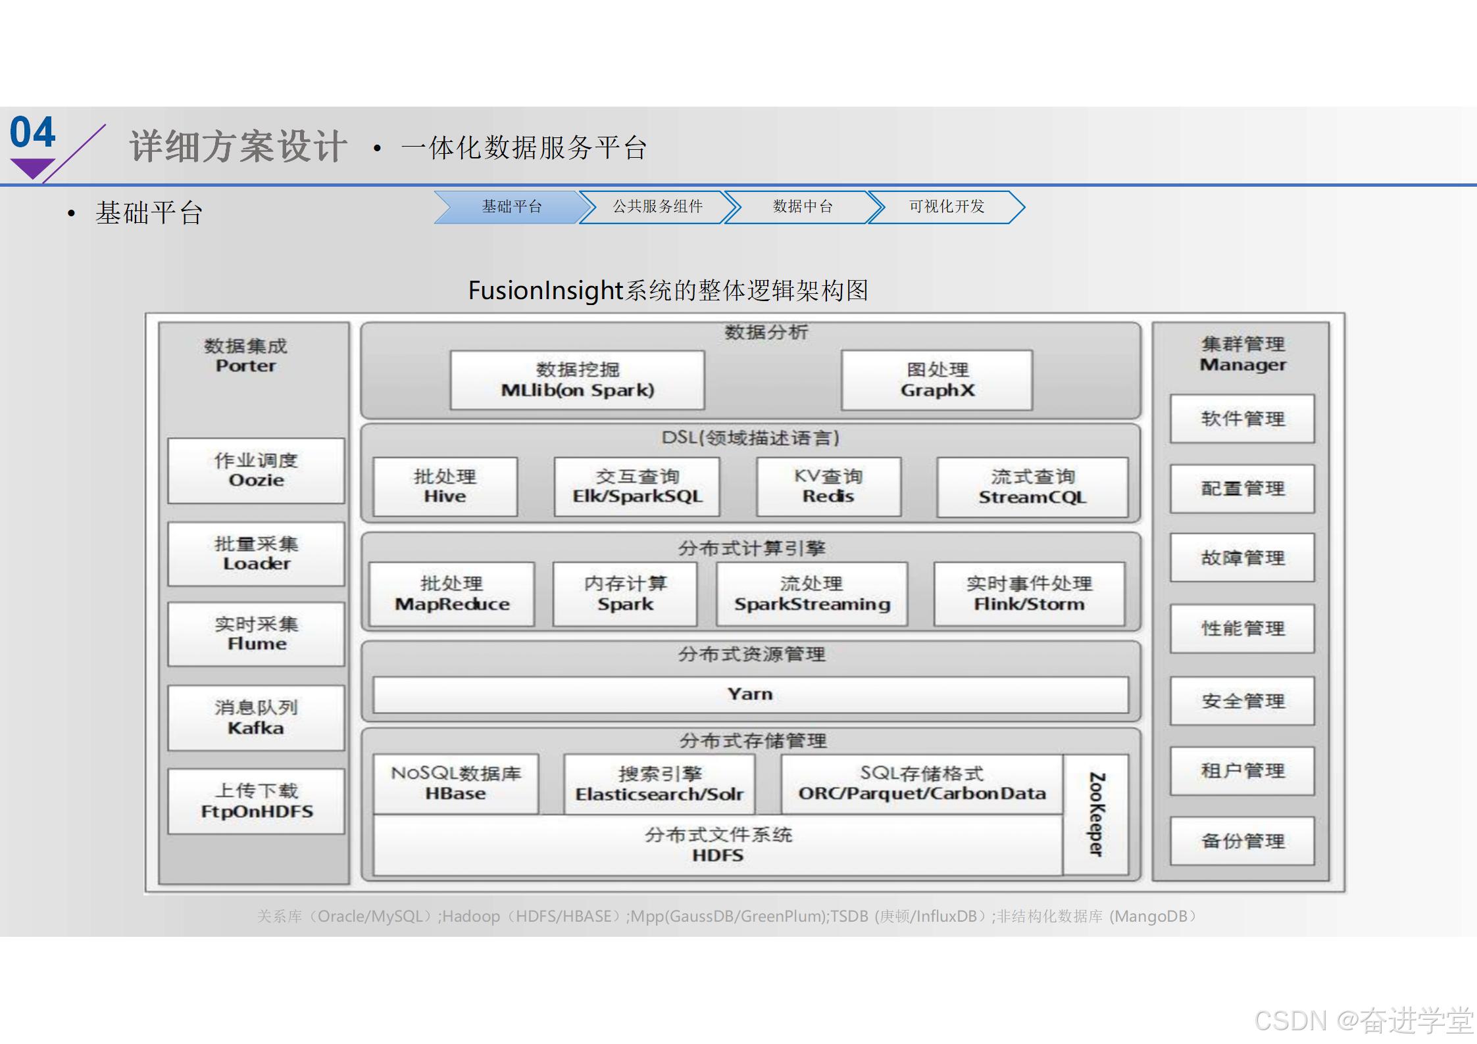The height and width of the screenshot is (1044, 1477).
Task: Click the 数据分析 section label
Action: pos(766,332)
